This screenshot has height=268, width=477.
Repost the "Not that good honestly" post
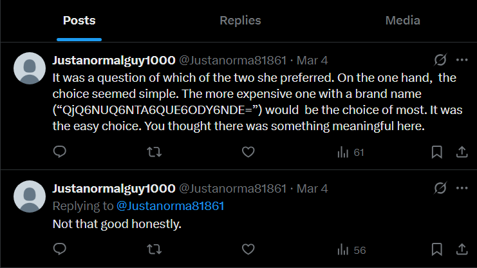pos(154,249)
